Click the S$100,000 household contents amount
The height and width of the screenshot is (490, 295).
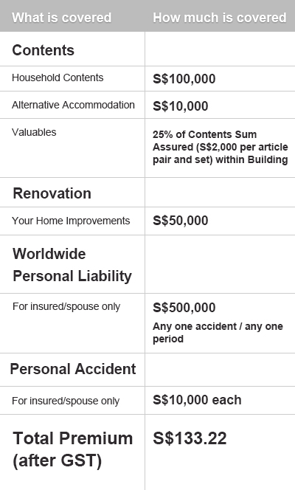coord(184,79)
